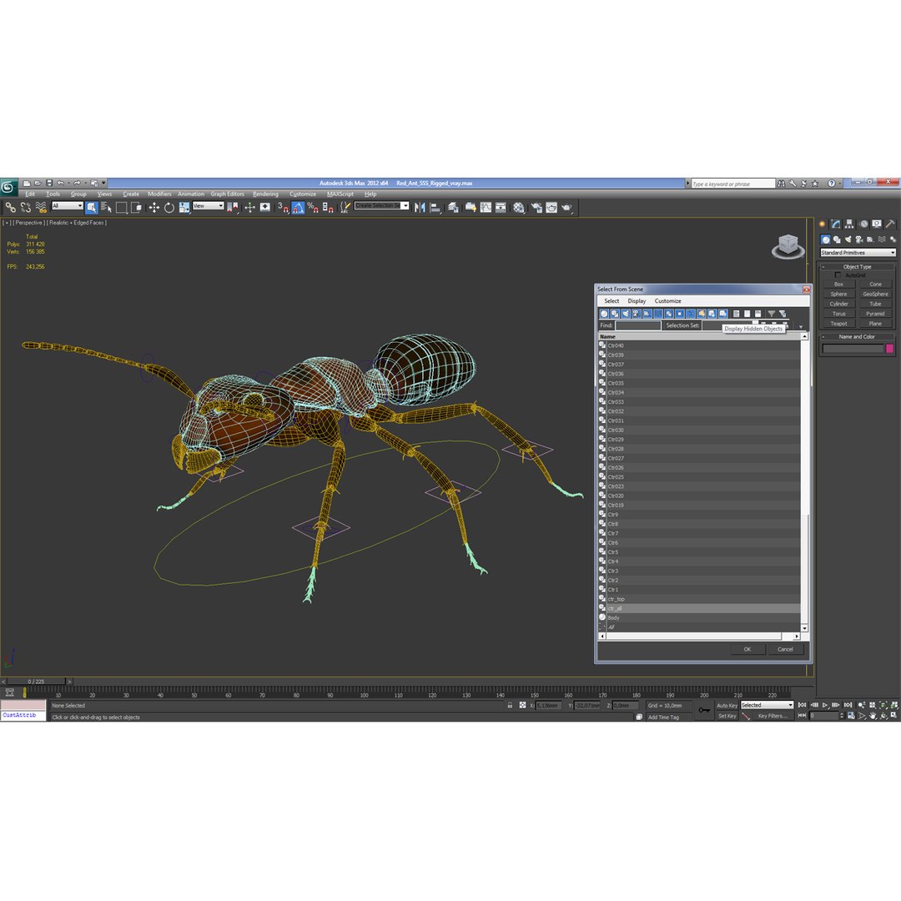
Task: Pick the Select and Rotate tool
Action: click(169, 208)
